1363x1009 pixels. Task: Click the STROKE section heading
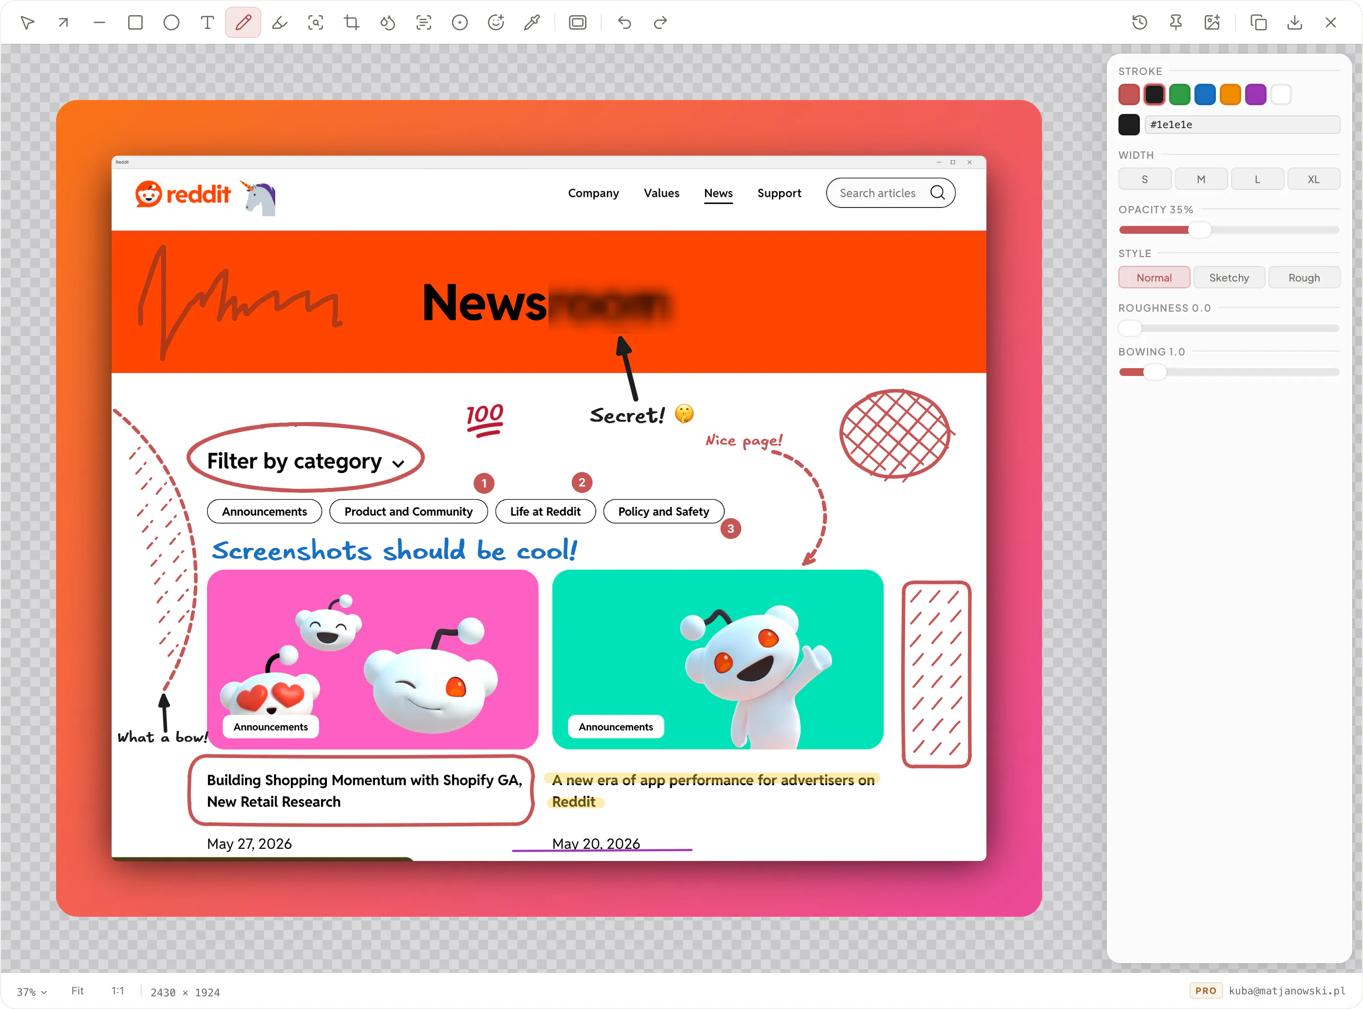click(x=1140, y=72)
